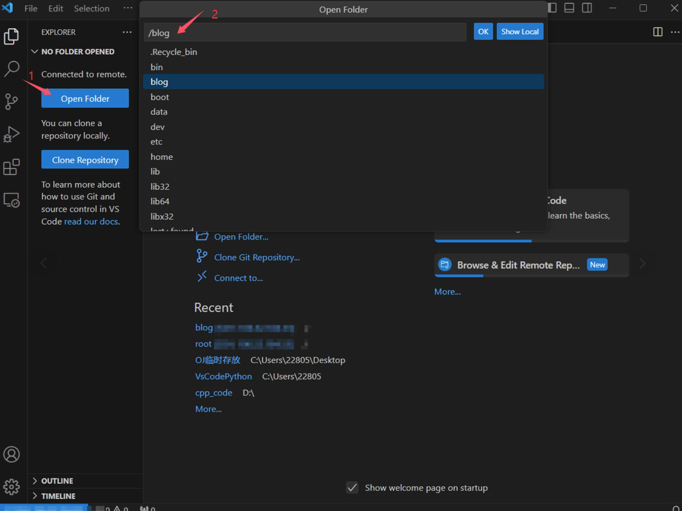Viewport: 682px width, 511px height.
Task: Open the Manage gear icon
Action: pos(11,487)
